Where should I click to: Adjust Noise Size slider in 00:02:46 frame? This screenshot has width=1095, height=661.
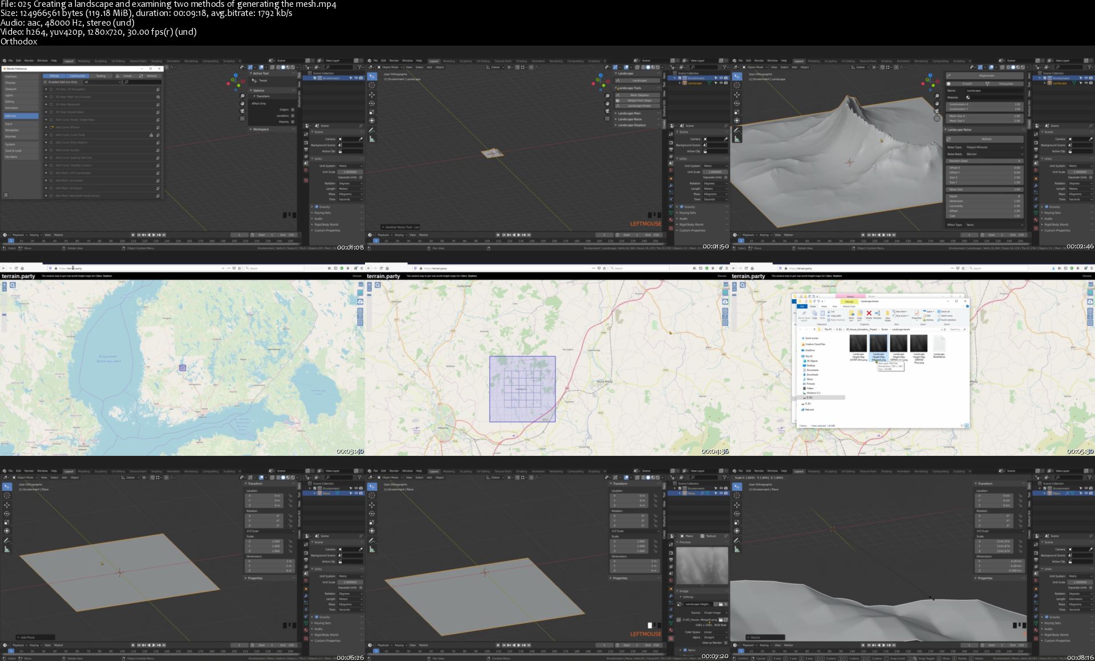coord(985,189)
